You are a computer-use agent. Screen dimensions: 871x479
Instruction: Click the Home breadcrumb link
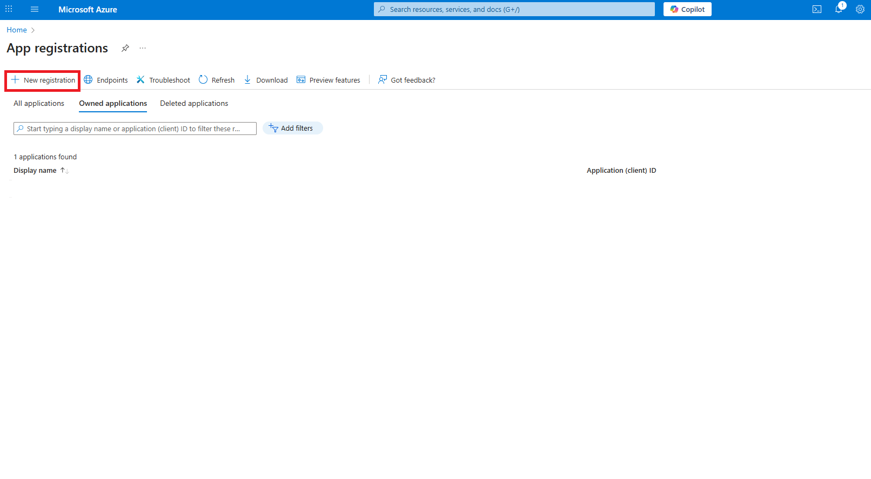tap(17, 30)
